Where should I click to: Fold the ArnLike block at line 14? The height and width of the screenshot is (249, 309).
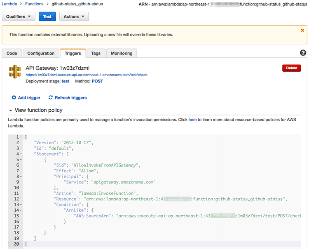pyautogui.click(x=21, y=210)
